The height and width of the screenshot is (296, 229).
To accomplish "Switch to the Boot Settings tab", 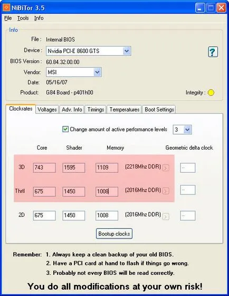I will click(159, 109).
